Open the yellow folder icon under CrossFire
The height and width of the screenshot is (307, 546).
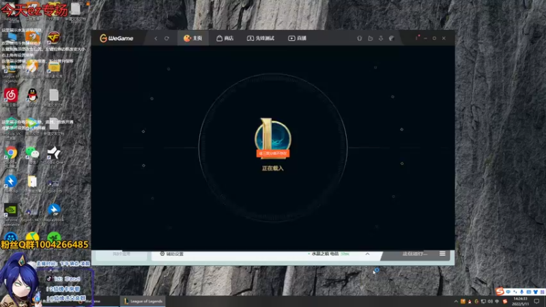pos(54,67)
